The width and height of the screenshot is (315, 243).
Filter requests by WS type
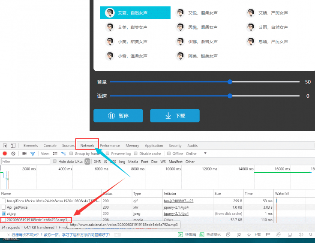click(163, 162)
